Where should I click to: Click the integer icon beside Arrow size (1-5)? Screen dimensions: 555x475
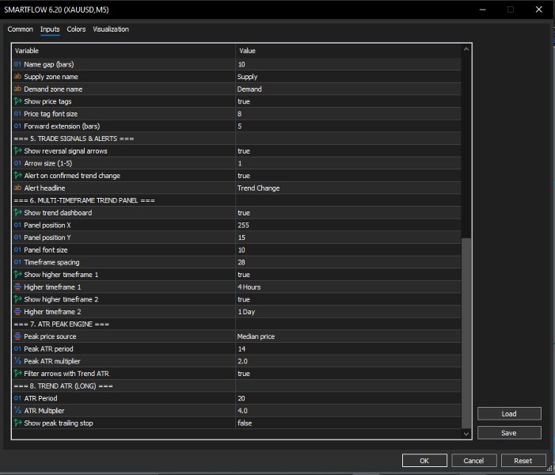tap(17, 163)
